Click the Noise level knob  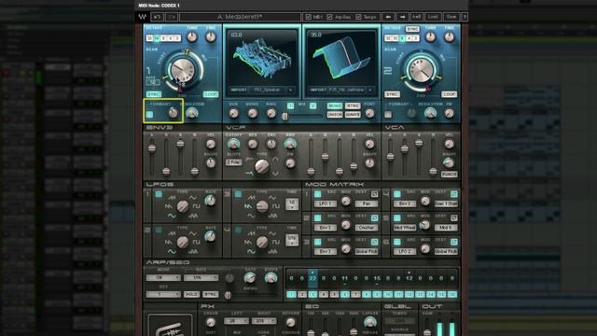[253, 113]
